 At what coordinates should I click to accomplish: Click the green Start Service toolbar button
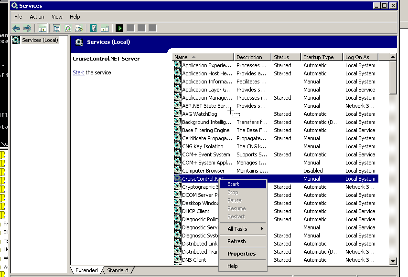pos(119,28)
